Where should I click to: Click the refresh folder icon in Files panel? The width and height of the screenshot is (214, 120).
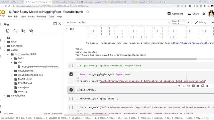coord(15,31)
